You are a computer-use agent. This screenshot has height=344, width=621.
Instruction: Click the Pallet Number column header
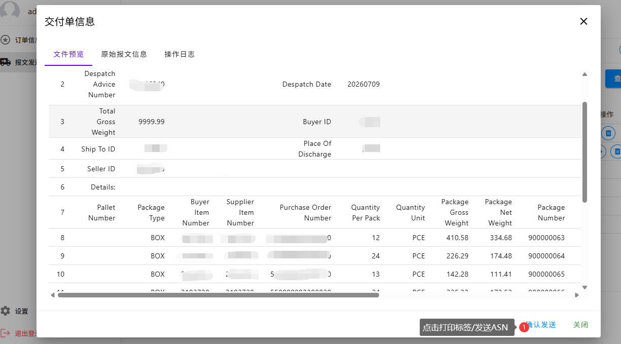click(102, 212)
